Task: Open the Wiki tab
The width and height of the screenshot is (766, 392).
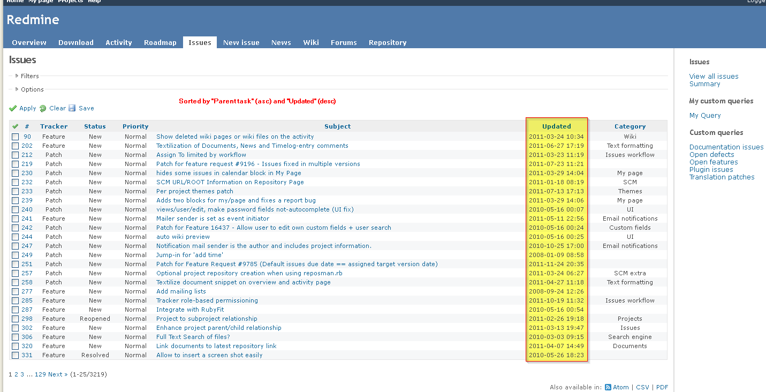Action: pos(311,42)
